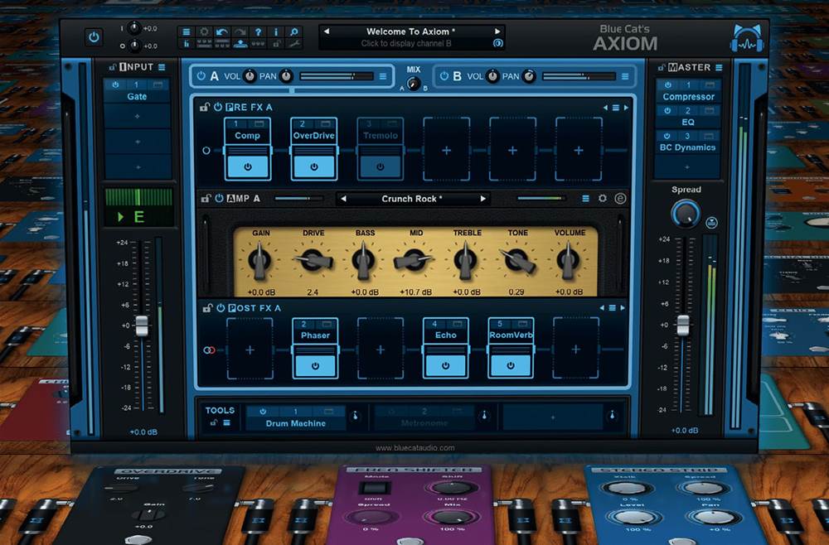
Task: Toggle the Echo pedal footswitch
Action: [x=445, y=365]
